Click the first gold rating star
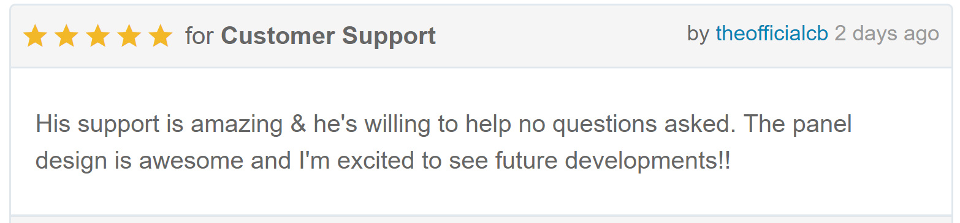Image resolution: width=960 pixels, height=223 pixels. [35, 36]
